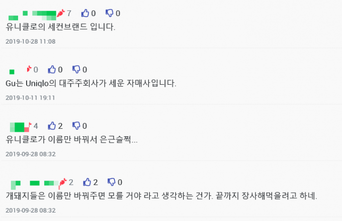Dislike the 개돼지들은 comment
Screen dimensions: 342x221
click(x=112, y=182)
